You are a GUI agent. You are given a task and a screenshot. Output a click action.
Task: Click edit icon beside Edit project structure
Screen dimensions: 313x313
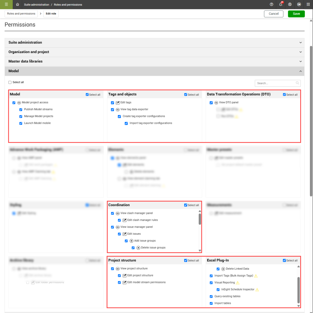coord(124,275)
